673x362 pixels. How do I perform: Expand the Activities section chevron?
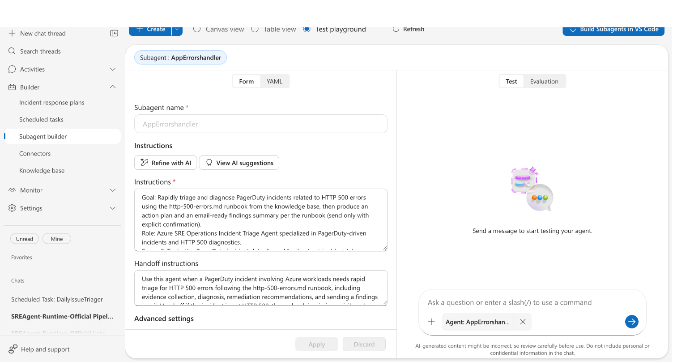click(x=113, y=69)
